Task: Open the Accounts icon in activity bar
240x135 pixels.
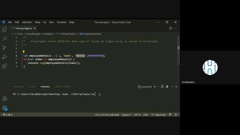Action: point(4,99)
